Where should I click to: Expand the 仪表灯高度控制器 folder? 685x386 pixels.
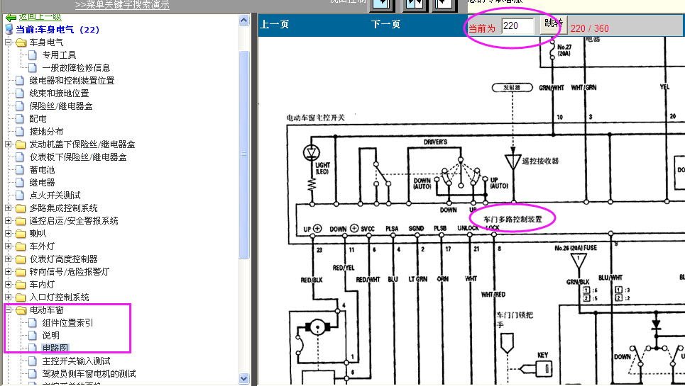(8, 259)
